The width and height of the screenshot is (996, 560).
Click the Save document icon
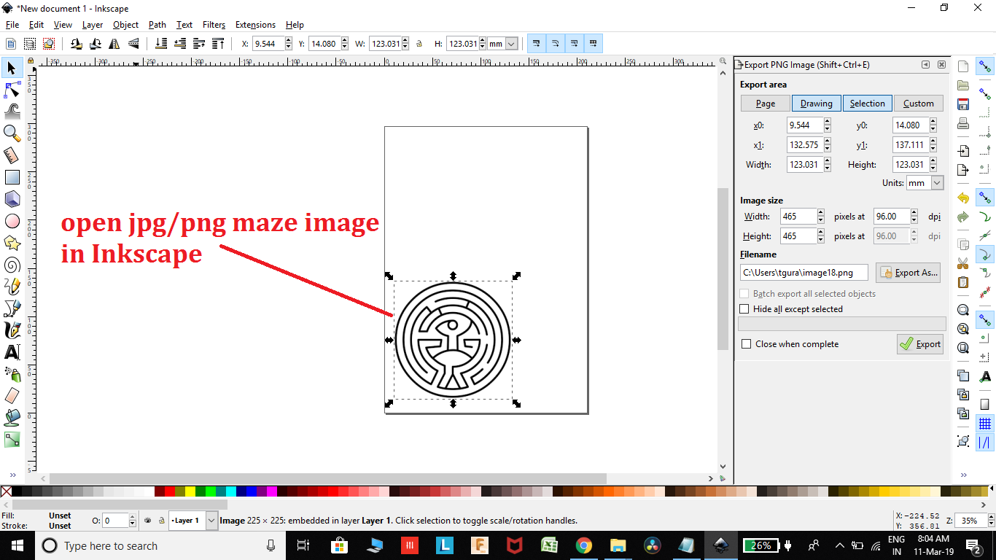point(963,104)
